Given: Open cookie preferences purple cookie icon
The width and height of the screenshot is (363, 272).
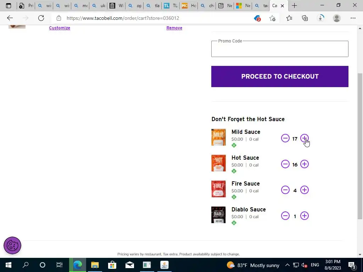Looking at the screenshot, I should 12,245.
